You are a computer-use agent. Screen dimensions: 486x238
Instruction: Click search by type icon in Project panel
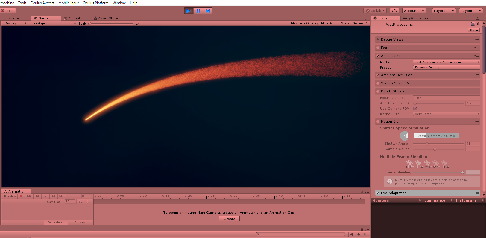pos(352,234)
